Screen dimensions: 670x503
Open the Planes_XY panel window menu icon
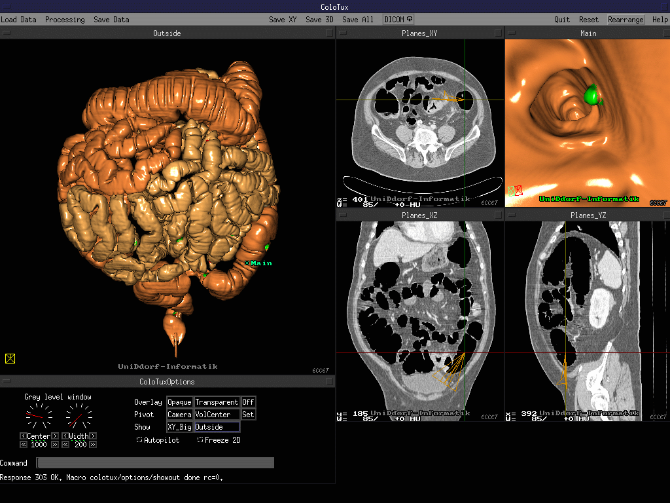pos(343,33)
